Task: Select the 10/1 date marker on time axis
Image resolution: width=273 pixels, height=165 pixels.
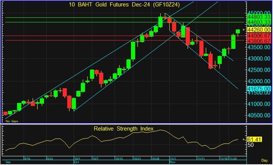Action: click(77, 159)
